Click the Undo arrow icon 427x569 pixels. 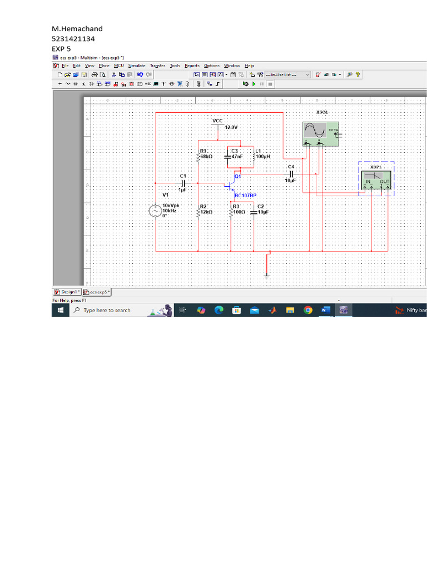140,74
